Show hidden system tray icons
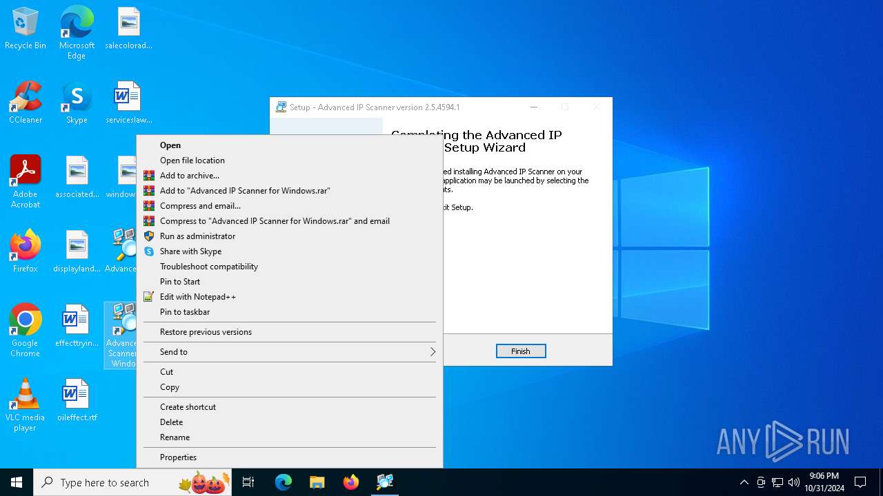The width and height of the screenshot is (883, 496). 744,482
